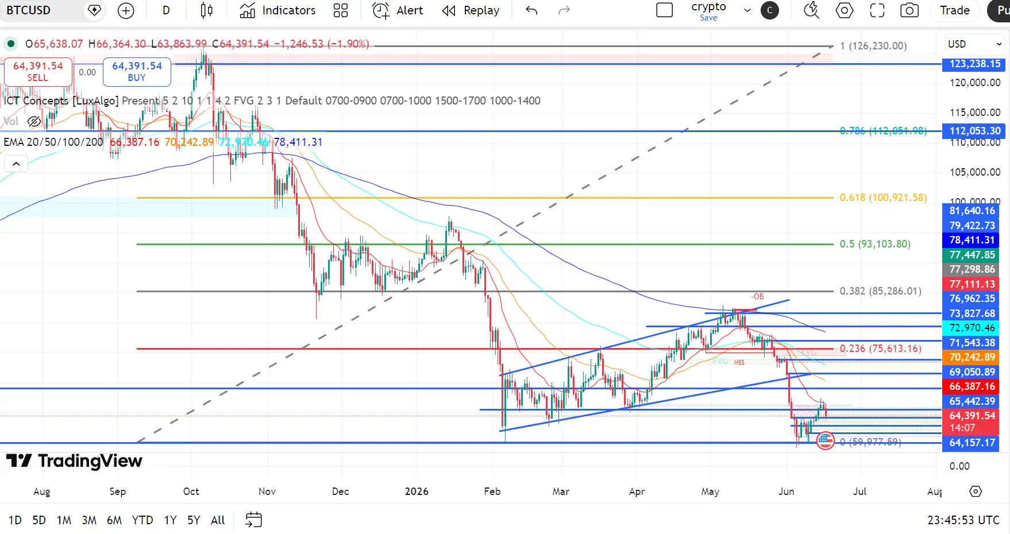Open the Indicators dialog
Image resolution: width=1010 pixels, height=534 pixels.
(278, 10)
